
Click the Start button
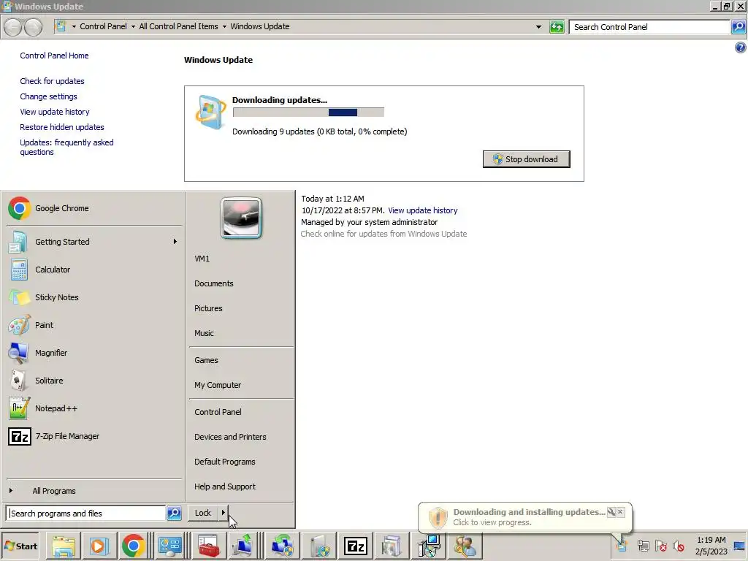pos(21,546)
